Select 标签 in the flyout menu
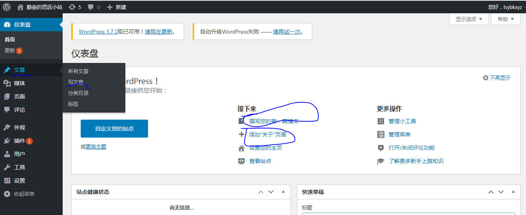The width and height of the screenshot is (526, 215). pyautogui.click(x=73, y=104)
